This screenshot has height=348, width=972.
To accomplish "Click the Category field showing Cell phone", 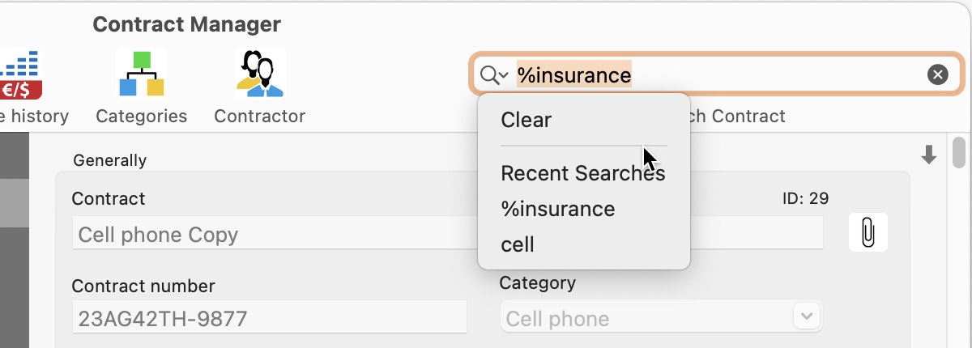I will 661,316.
